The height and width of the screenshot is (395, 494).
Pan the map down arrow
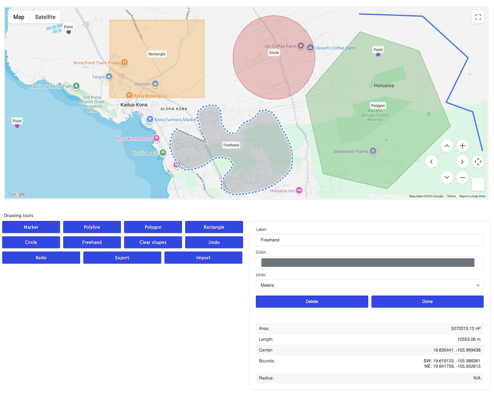pyautogui.click(x=447, y=178)
